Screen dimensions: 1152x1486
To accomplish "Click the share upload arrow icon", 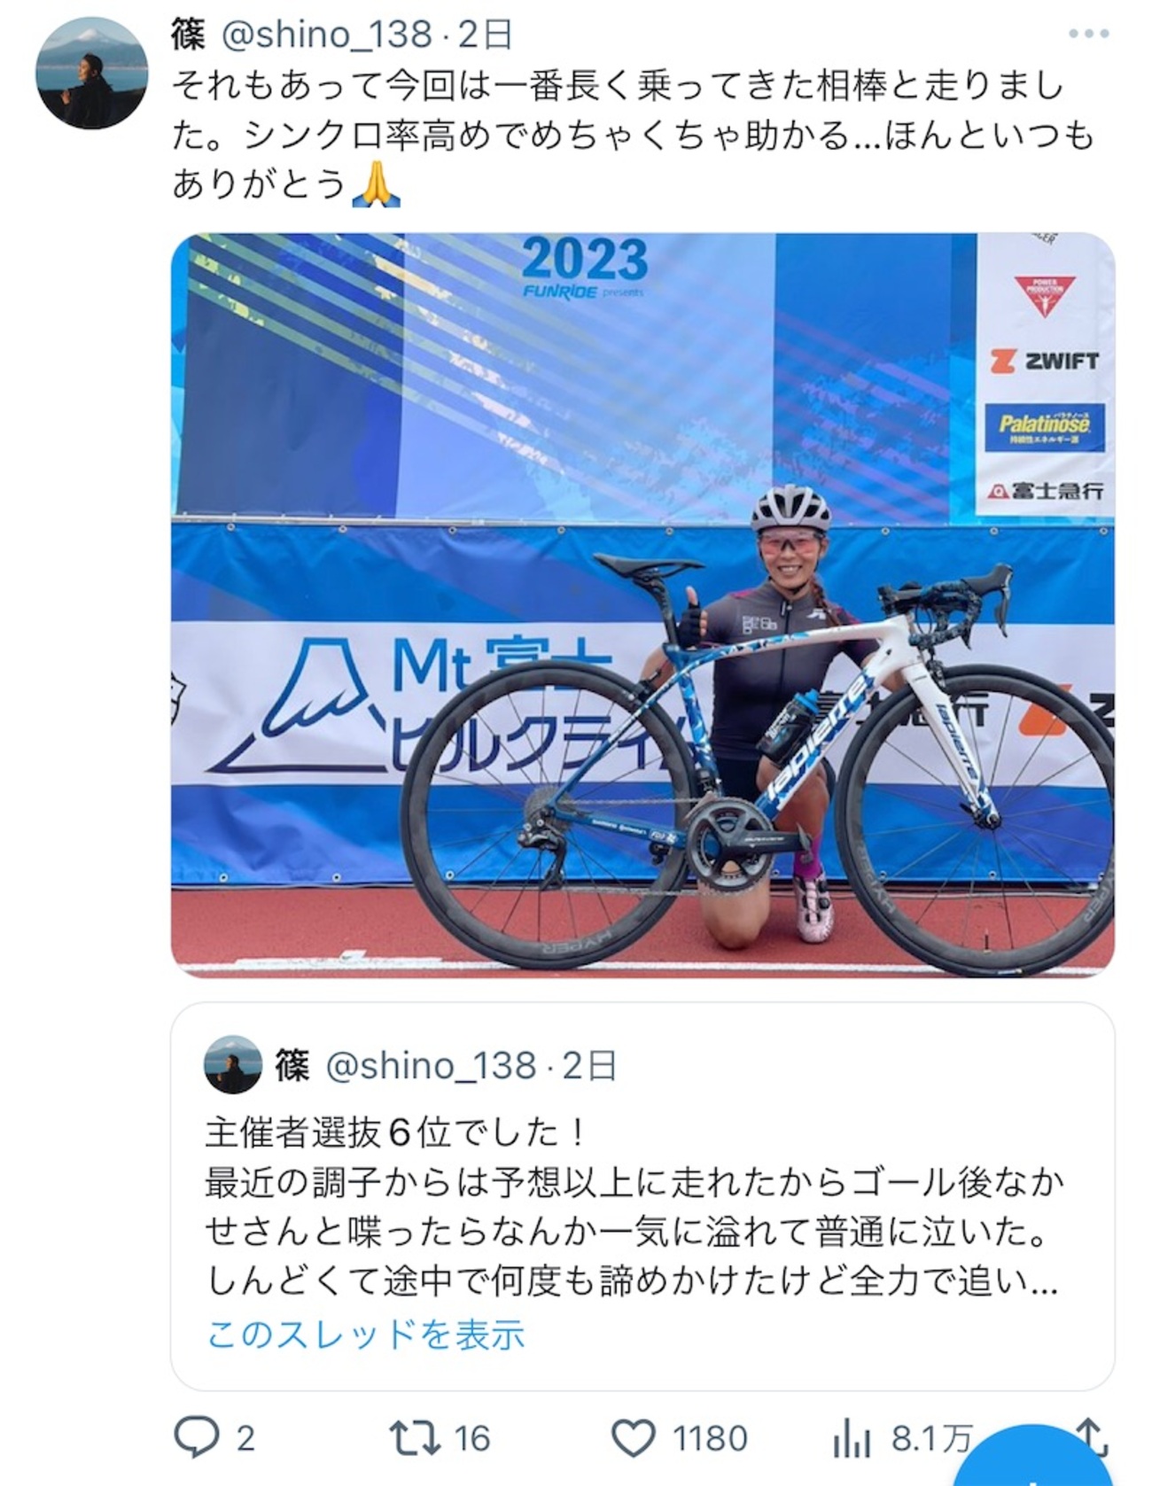I will (1092, 1436).
